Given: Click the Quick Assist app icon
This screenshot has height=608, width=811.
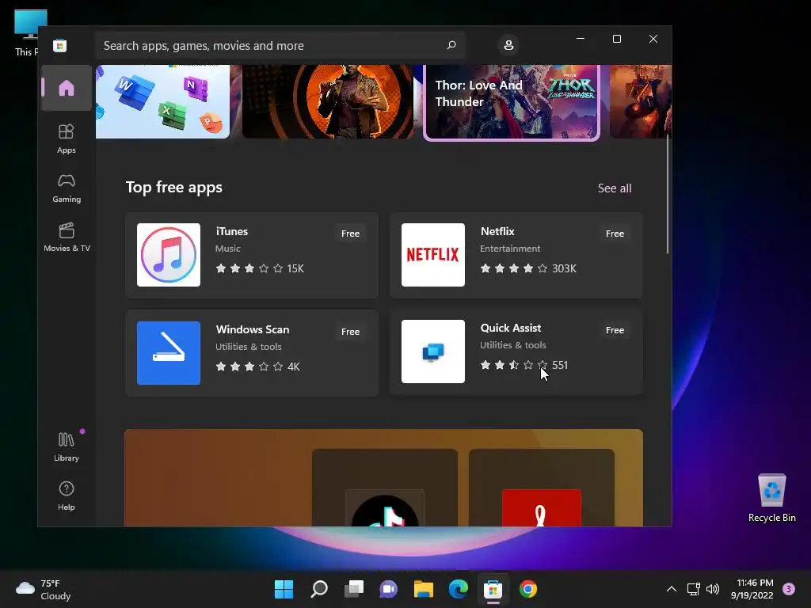Looking at the screenshot, I should coord(433,351).
